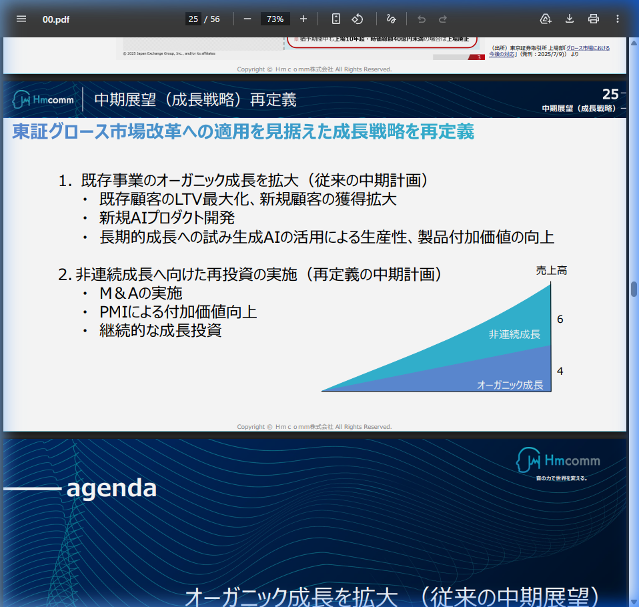Click the zoom out minus icon
This screenshot has width=639, height=607.
(x=247, y=19)
